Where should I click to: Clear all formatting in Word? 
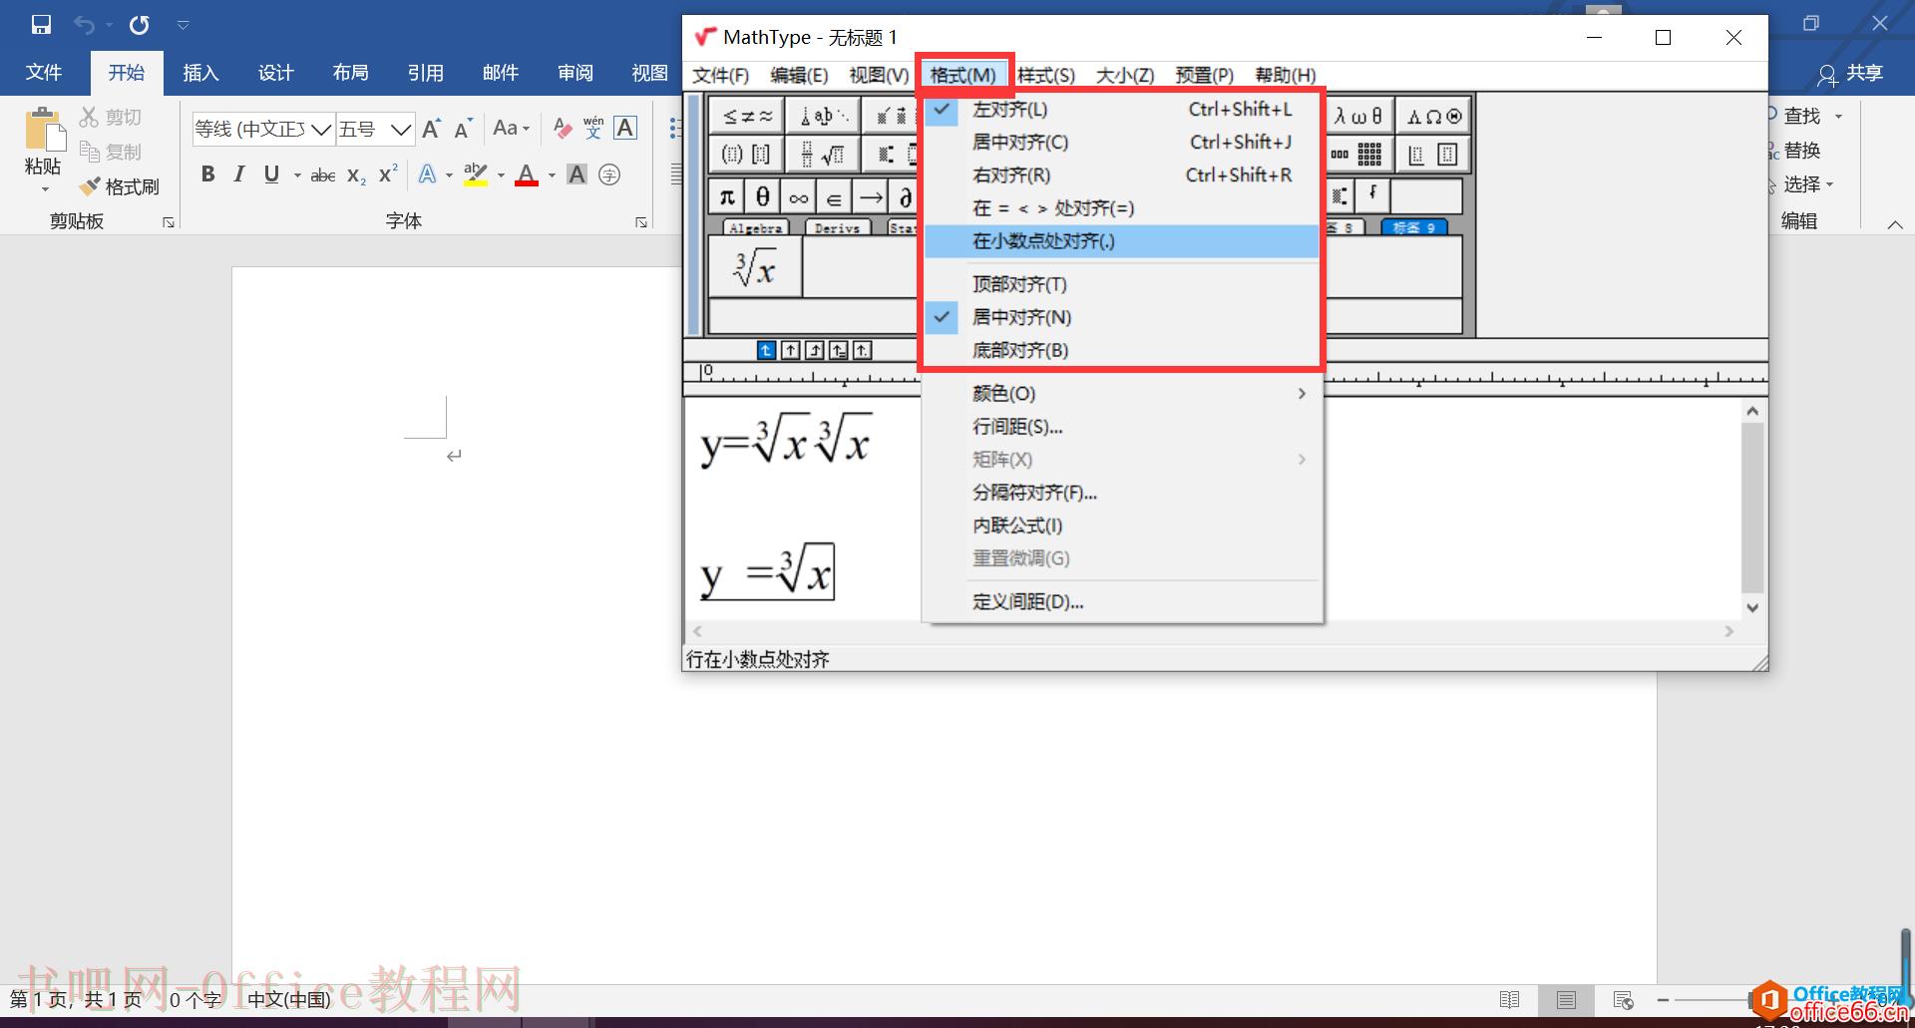563,128
